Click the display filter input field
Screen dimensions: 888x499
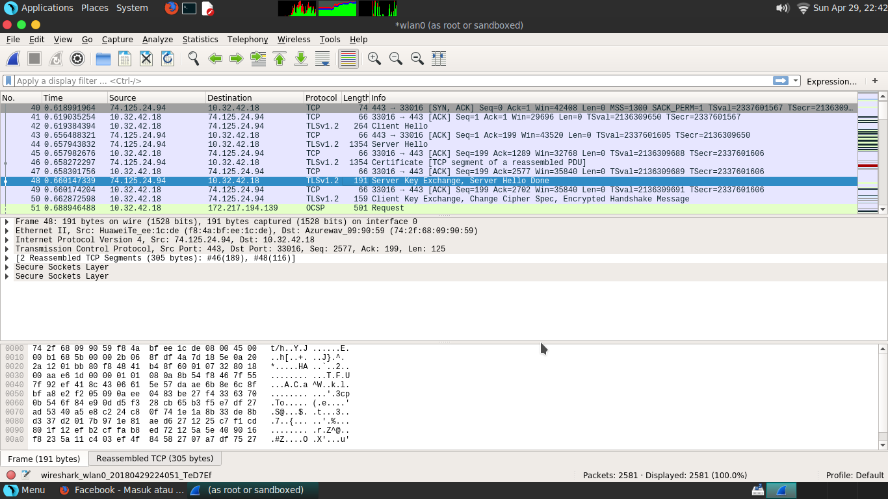click(393, 81)
